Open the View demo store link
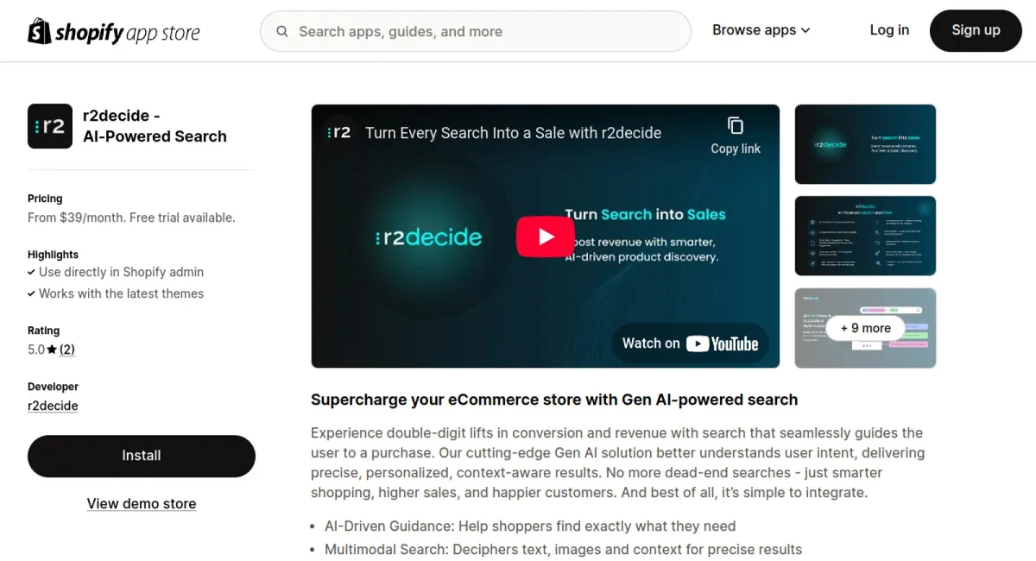Image resolution: width=1036 pixels, height=561 pixels. pos(142,503)
